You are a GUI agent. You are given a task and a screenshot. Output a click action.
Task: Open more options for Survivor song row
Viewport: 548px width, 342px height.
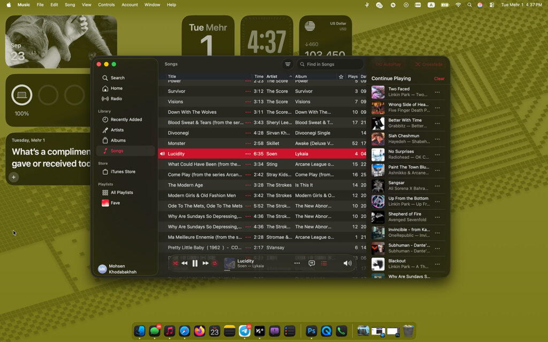coord(248,91)
